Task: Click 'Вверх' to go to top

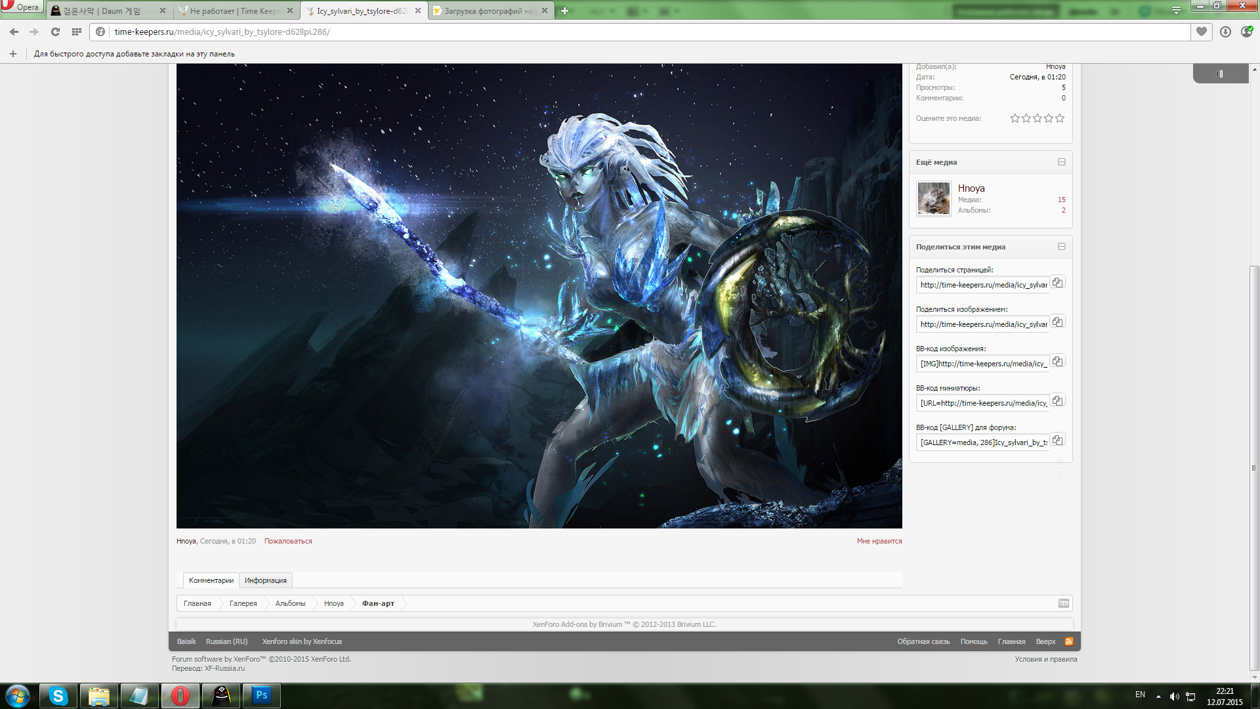Action: [x=1045, y=641]
